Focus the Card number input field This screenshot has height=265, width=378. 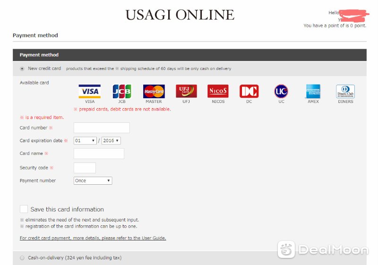point(102,128)
